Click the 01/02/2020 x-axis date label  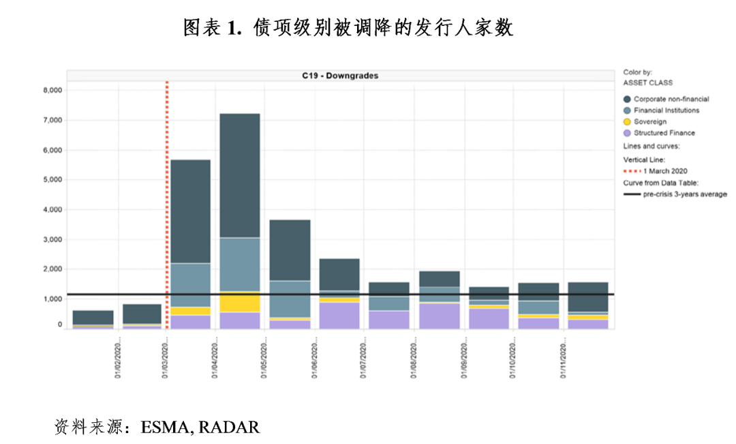click(119, 355)
